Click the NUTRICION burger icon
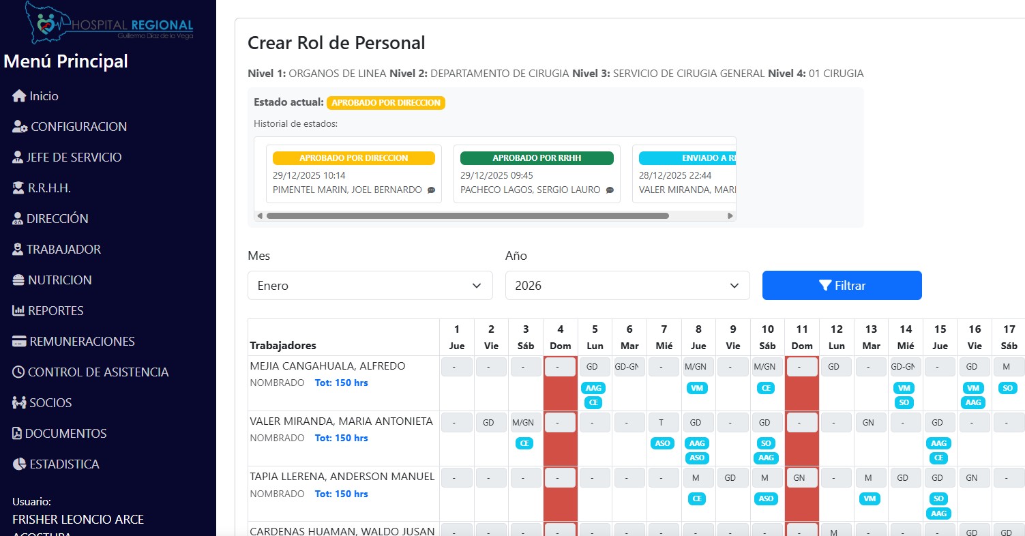Image resolution: width=1025 pixels, height=536 pixels. tap(19, 280)
